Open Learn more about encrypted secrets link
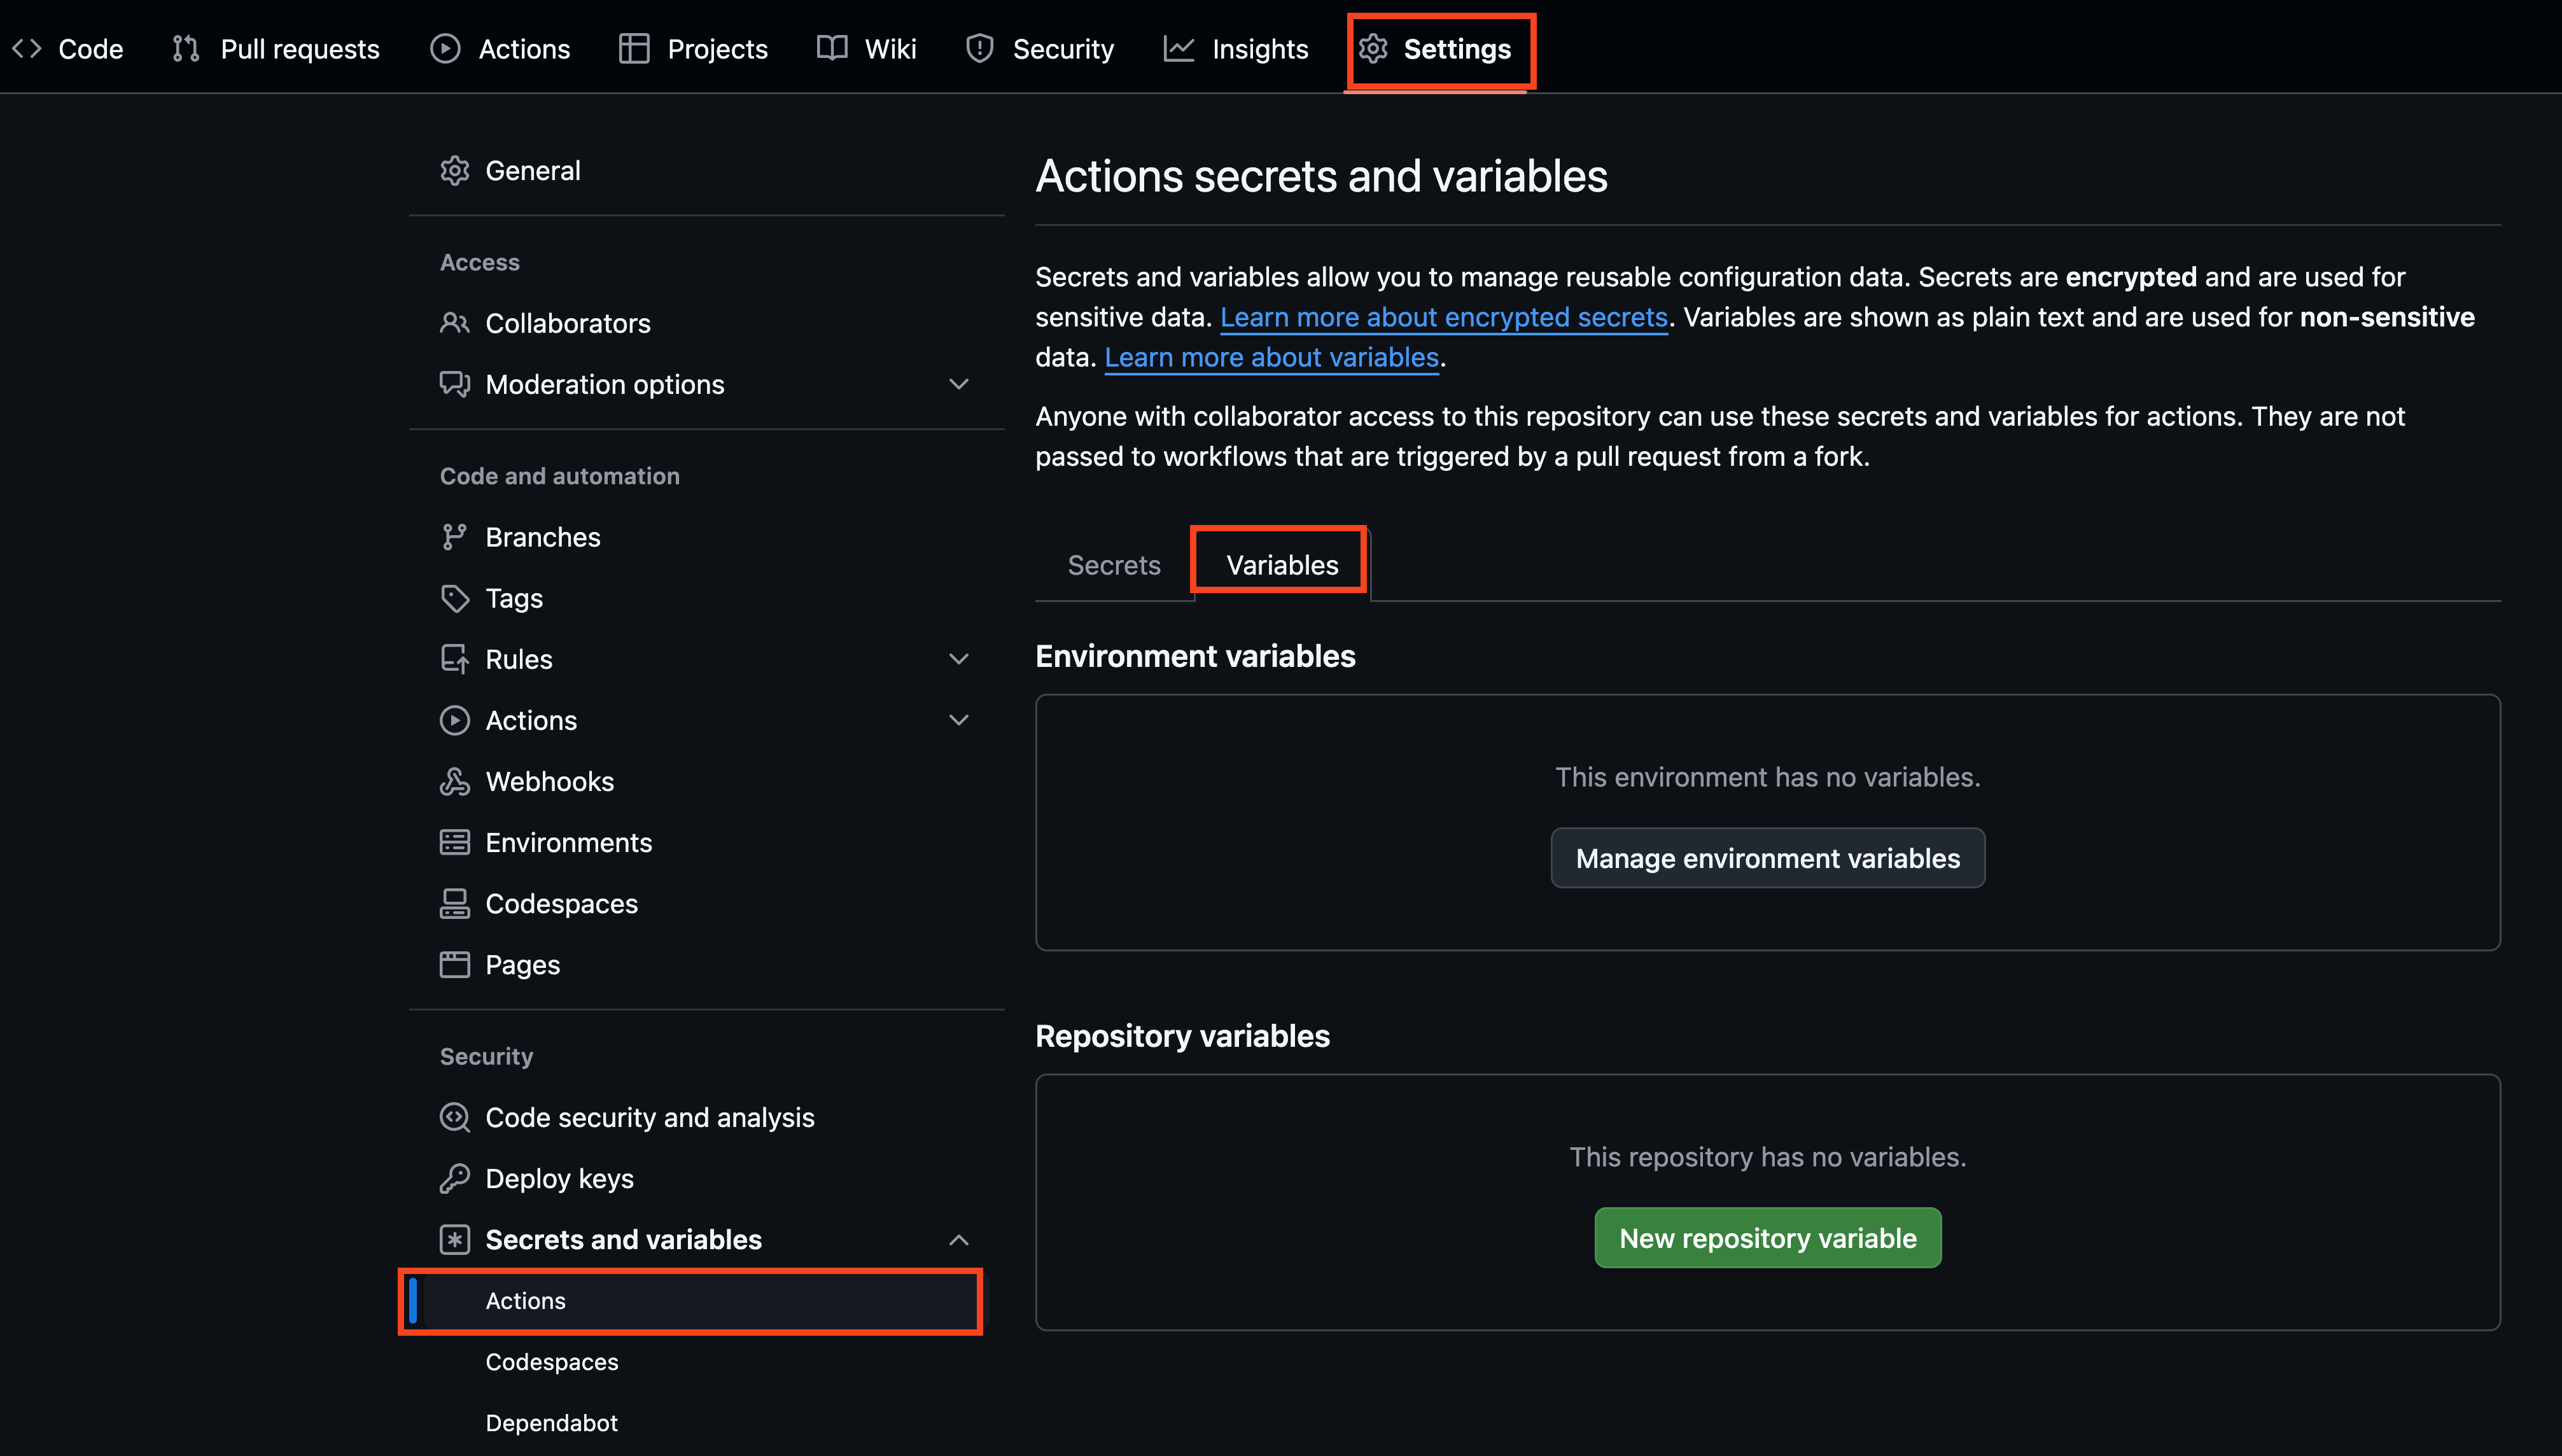The width and height of the screenshot is (2562, 1456). (x=1443, y=317)
